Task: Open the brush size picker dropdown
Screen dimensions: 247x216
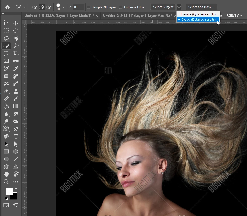Action: pyautogui.click(x=64, y=7)
